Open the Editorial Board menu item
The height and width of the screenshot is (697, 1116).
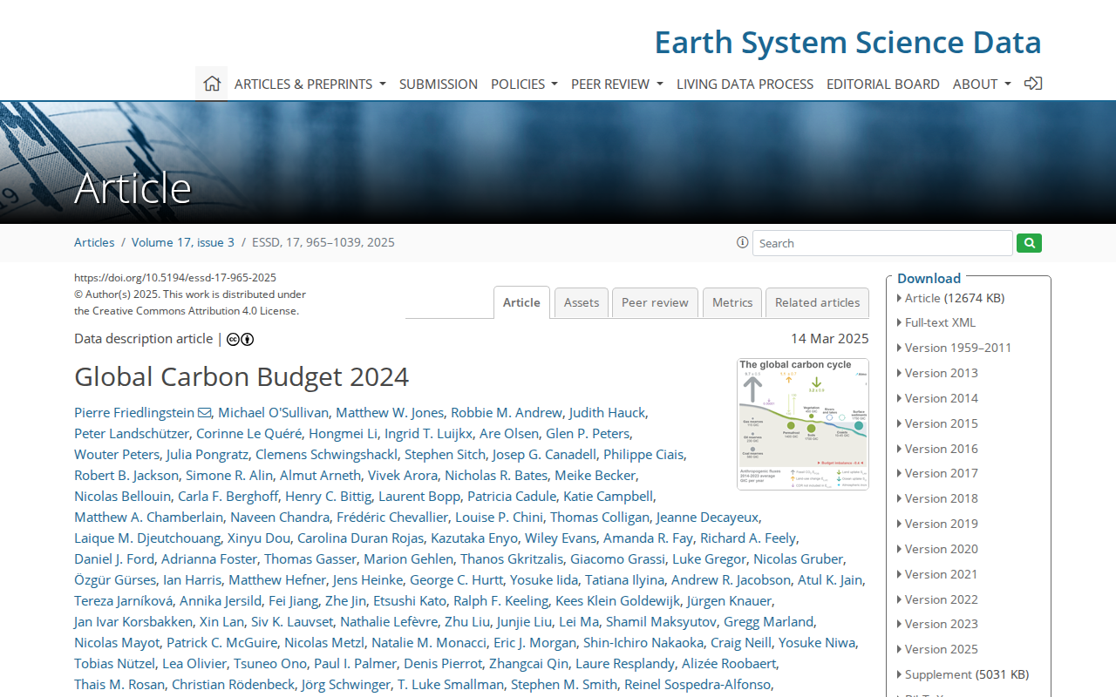pyautogui.click(x=883, y=84)
